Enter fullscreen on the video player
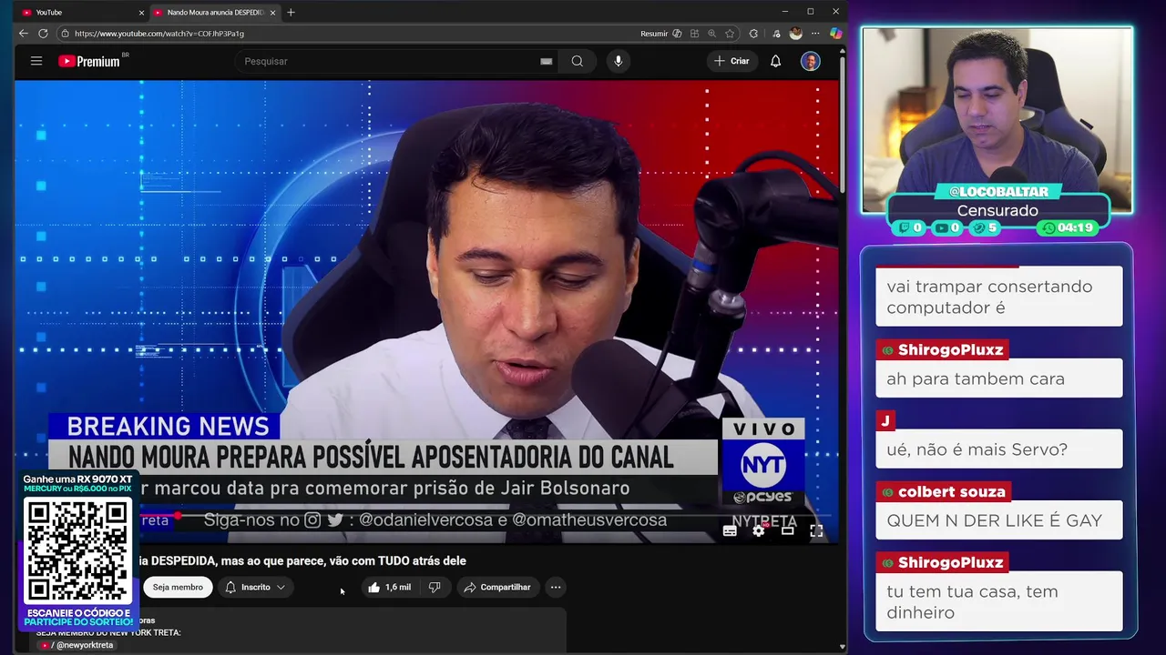The width and height of the screenshot is (1166, 655). point(816,530)
